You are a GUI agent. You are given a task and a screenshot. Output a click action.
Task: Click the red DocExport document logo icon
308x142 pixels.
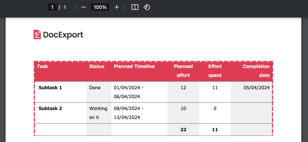point(37,35)
